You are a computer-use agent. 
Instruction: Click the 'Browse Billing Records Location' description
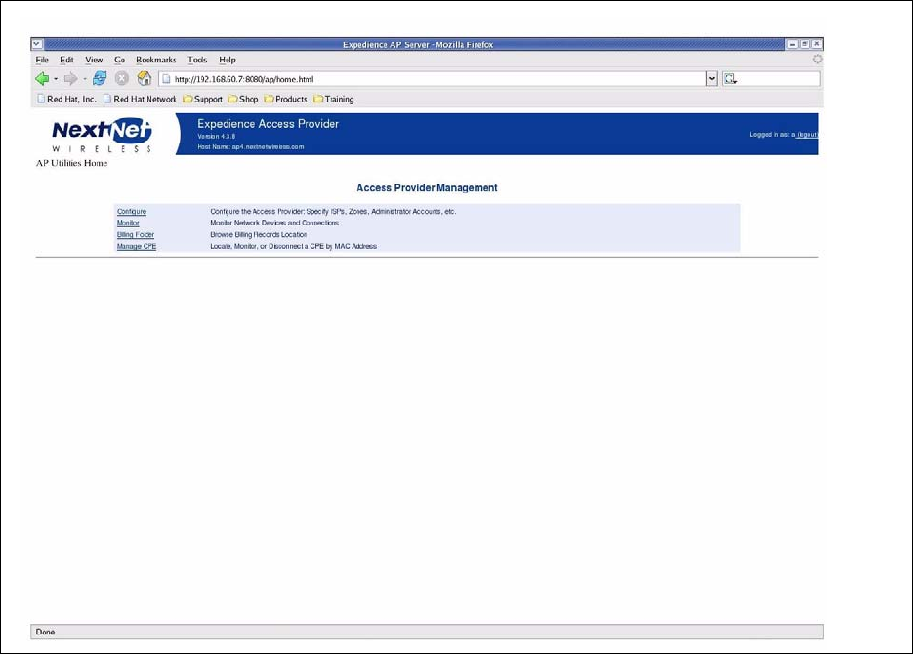click(x=259, y=234)
